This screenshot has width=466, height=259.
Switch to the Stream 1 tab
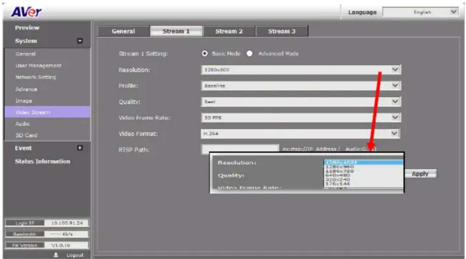point(177,32)
